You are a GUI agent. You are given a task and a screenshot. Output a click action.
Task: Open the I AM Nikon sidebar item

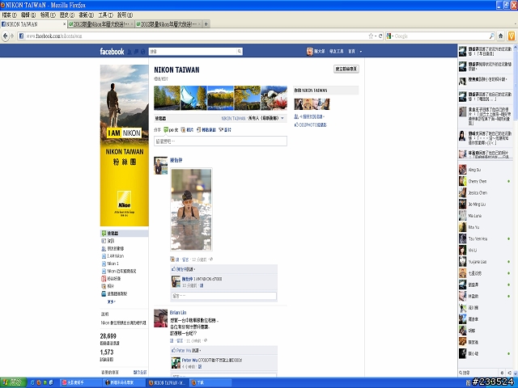(x=115, y=255)
